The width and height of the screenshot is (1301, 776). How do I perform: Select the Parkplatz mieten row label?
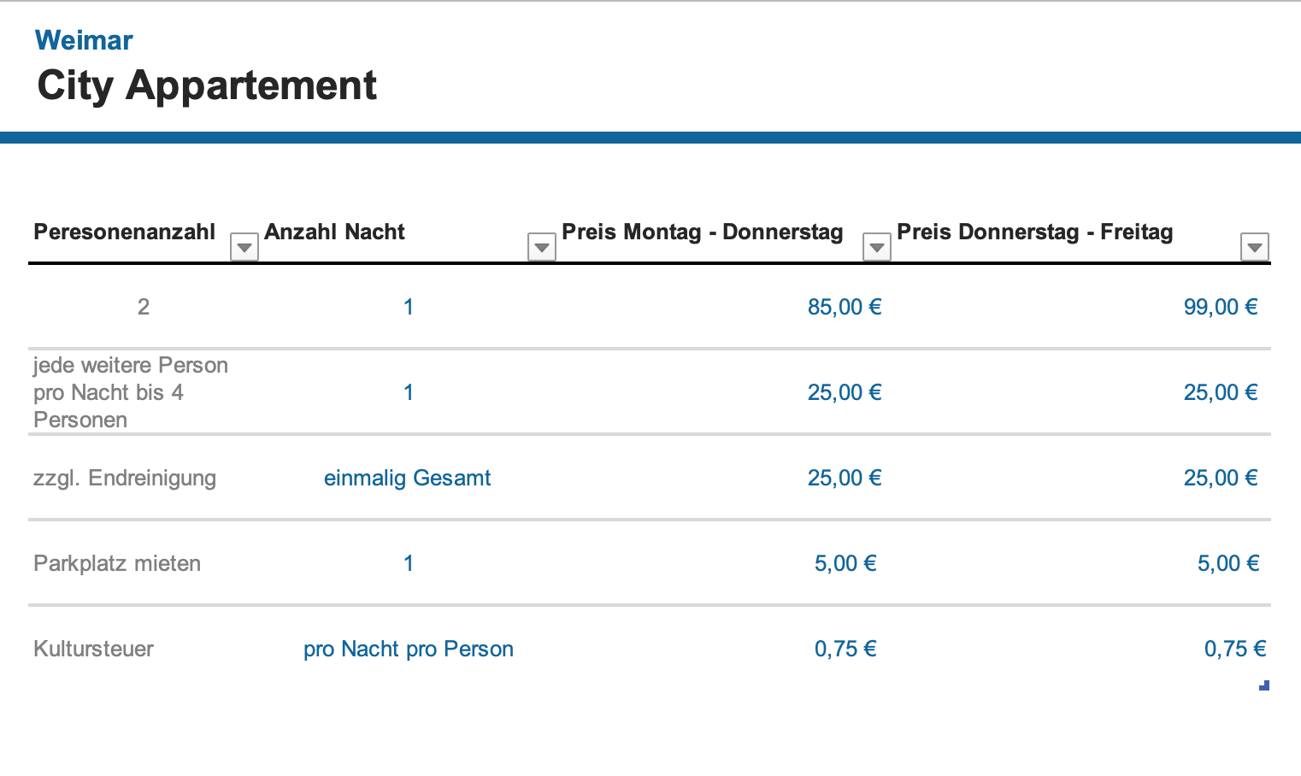click(117, 563)
